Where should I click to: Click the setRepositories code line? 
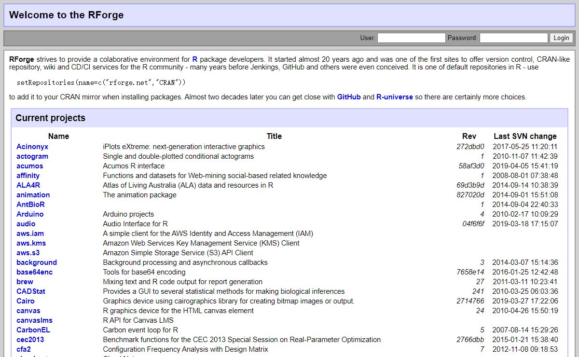101,82
